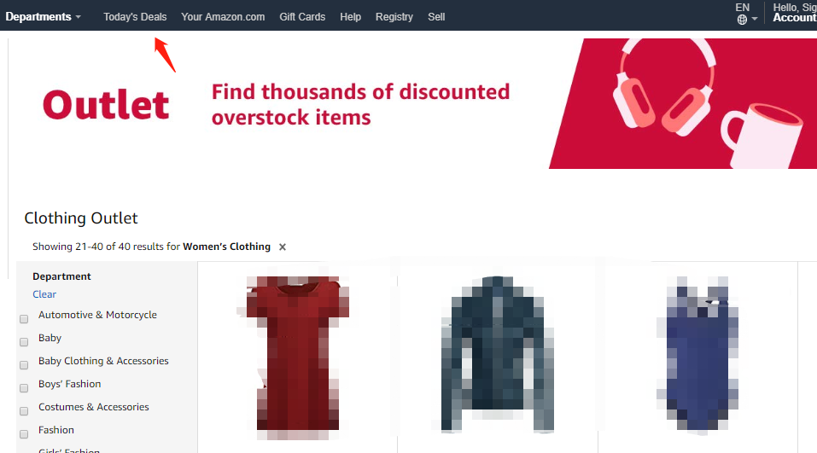Open the Gift Cards nav item

pos(302,17)
